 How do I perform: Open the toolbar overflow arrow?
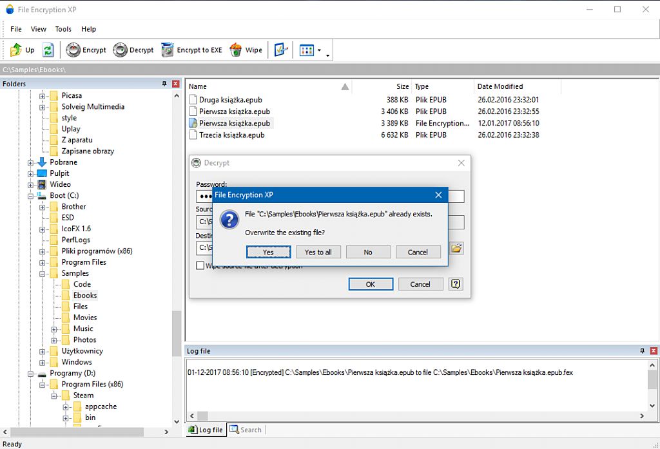coord(327,55)
